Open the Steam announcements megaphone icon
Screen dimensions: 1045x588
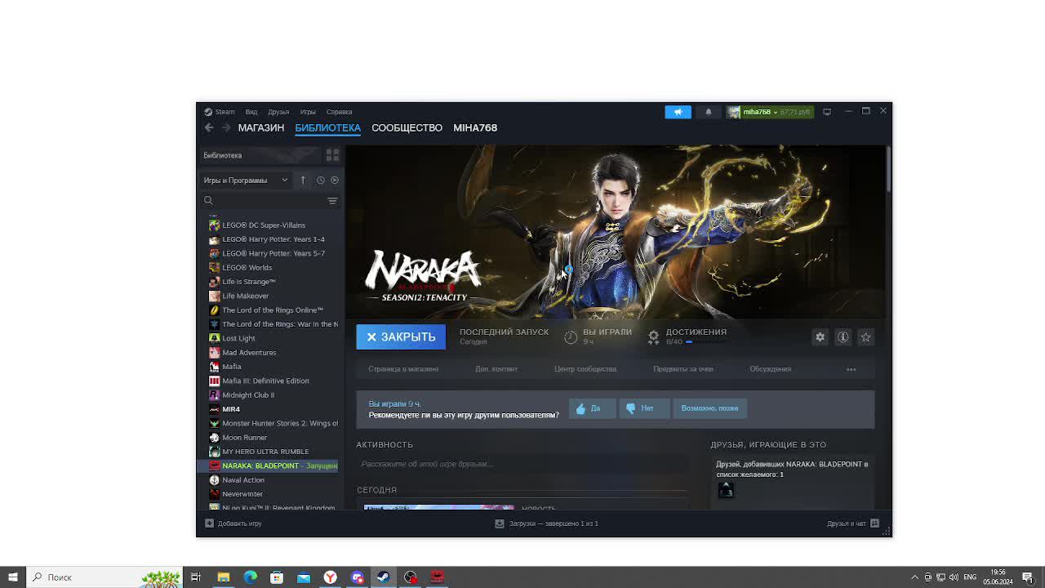click(678, 112)
